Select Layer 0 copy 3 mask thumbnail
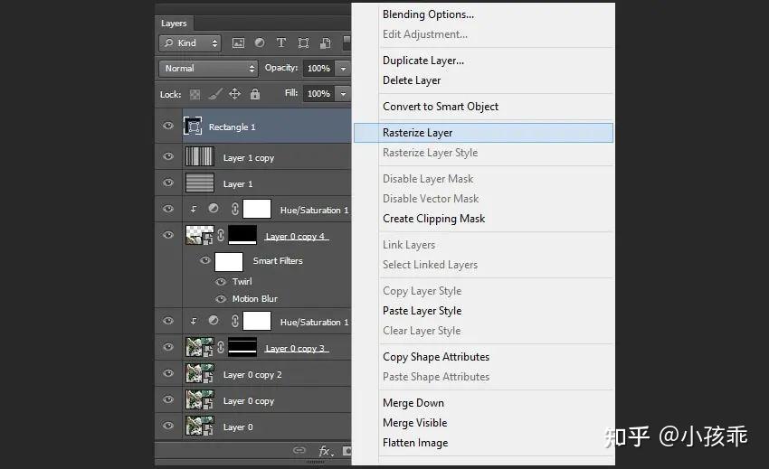The height and width of the screenshot is (469, 769). (242, 347)
